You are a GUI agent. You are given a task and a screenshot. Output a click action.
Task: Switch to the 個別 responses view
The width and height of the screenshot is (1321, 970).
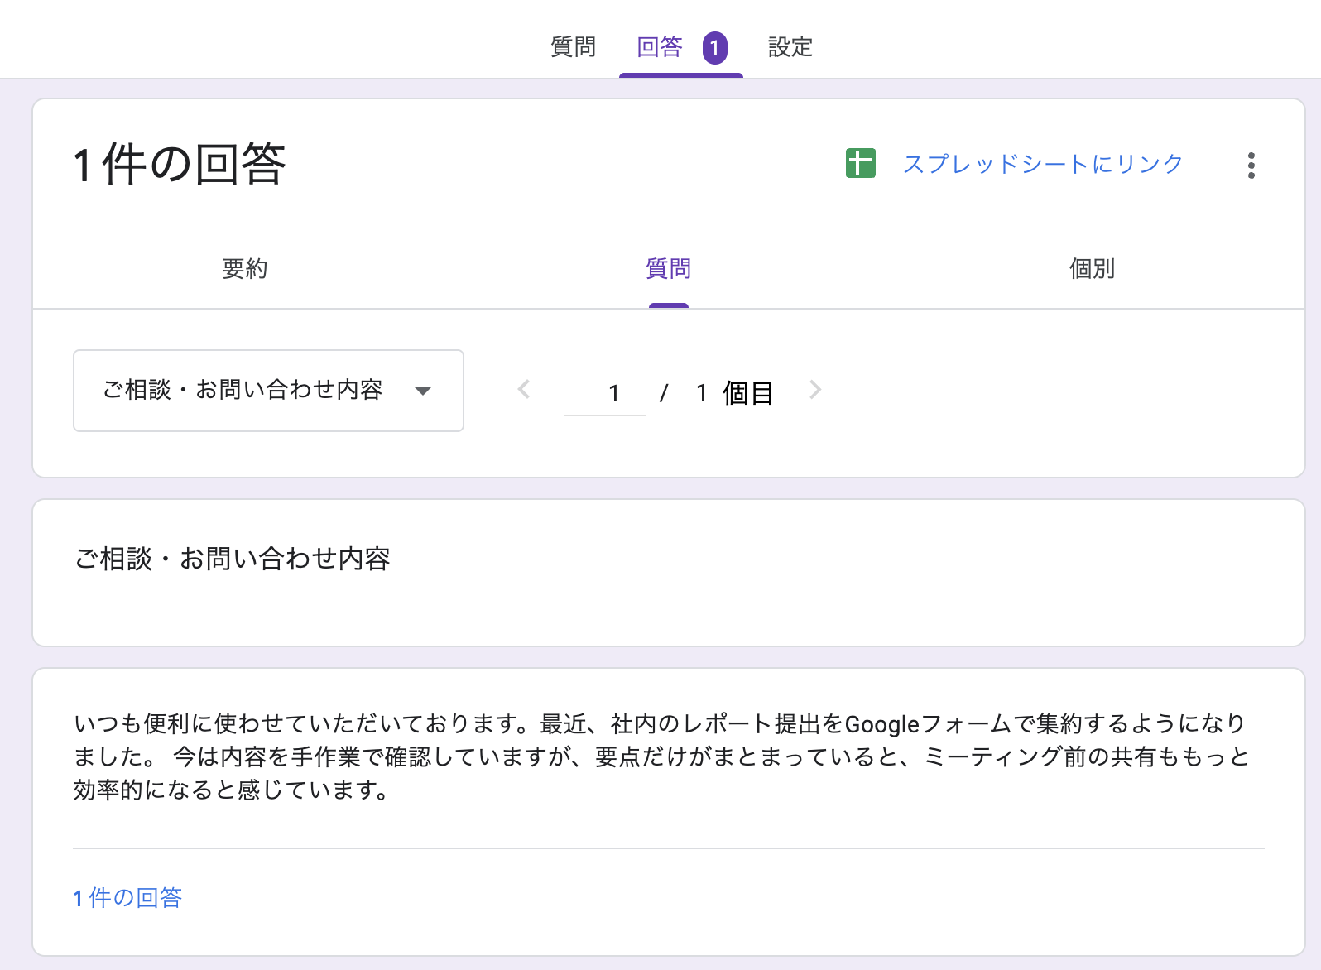(1092, 269)
